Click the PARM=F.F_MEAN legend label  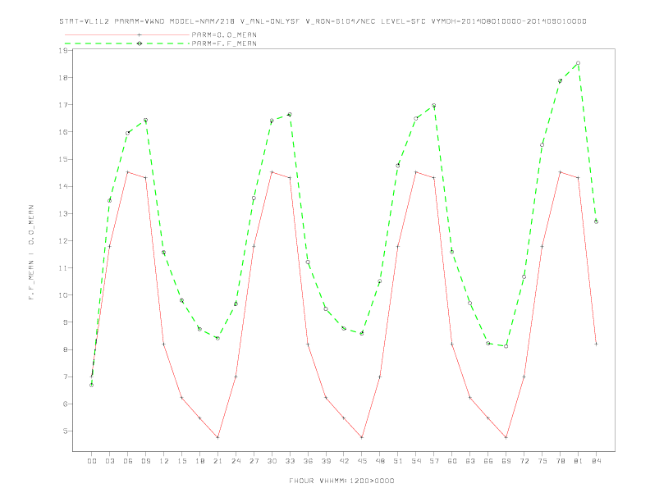pos(224,43)
